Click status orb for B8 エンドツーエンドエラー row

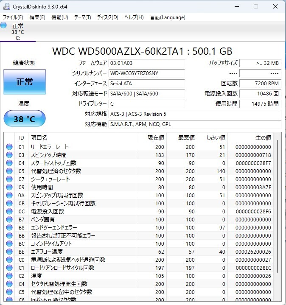pyautogui.click(x=9, y=227)
